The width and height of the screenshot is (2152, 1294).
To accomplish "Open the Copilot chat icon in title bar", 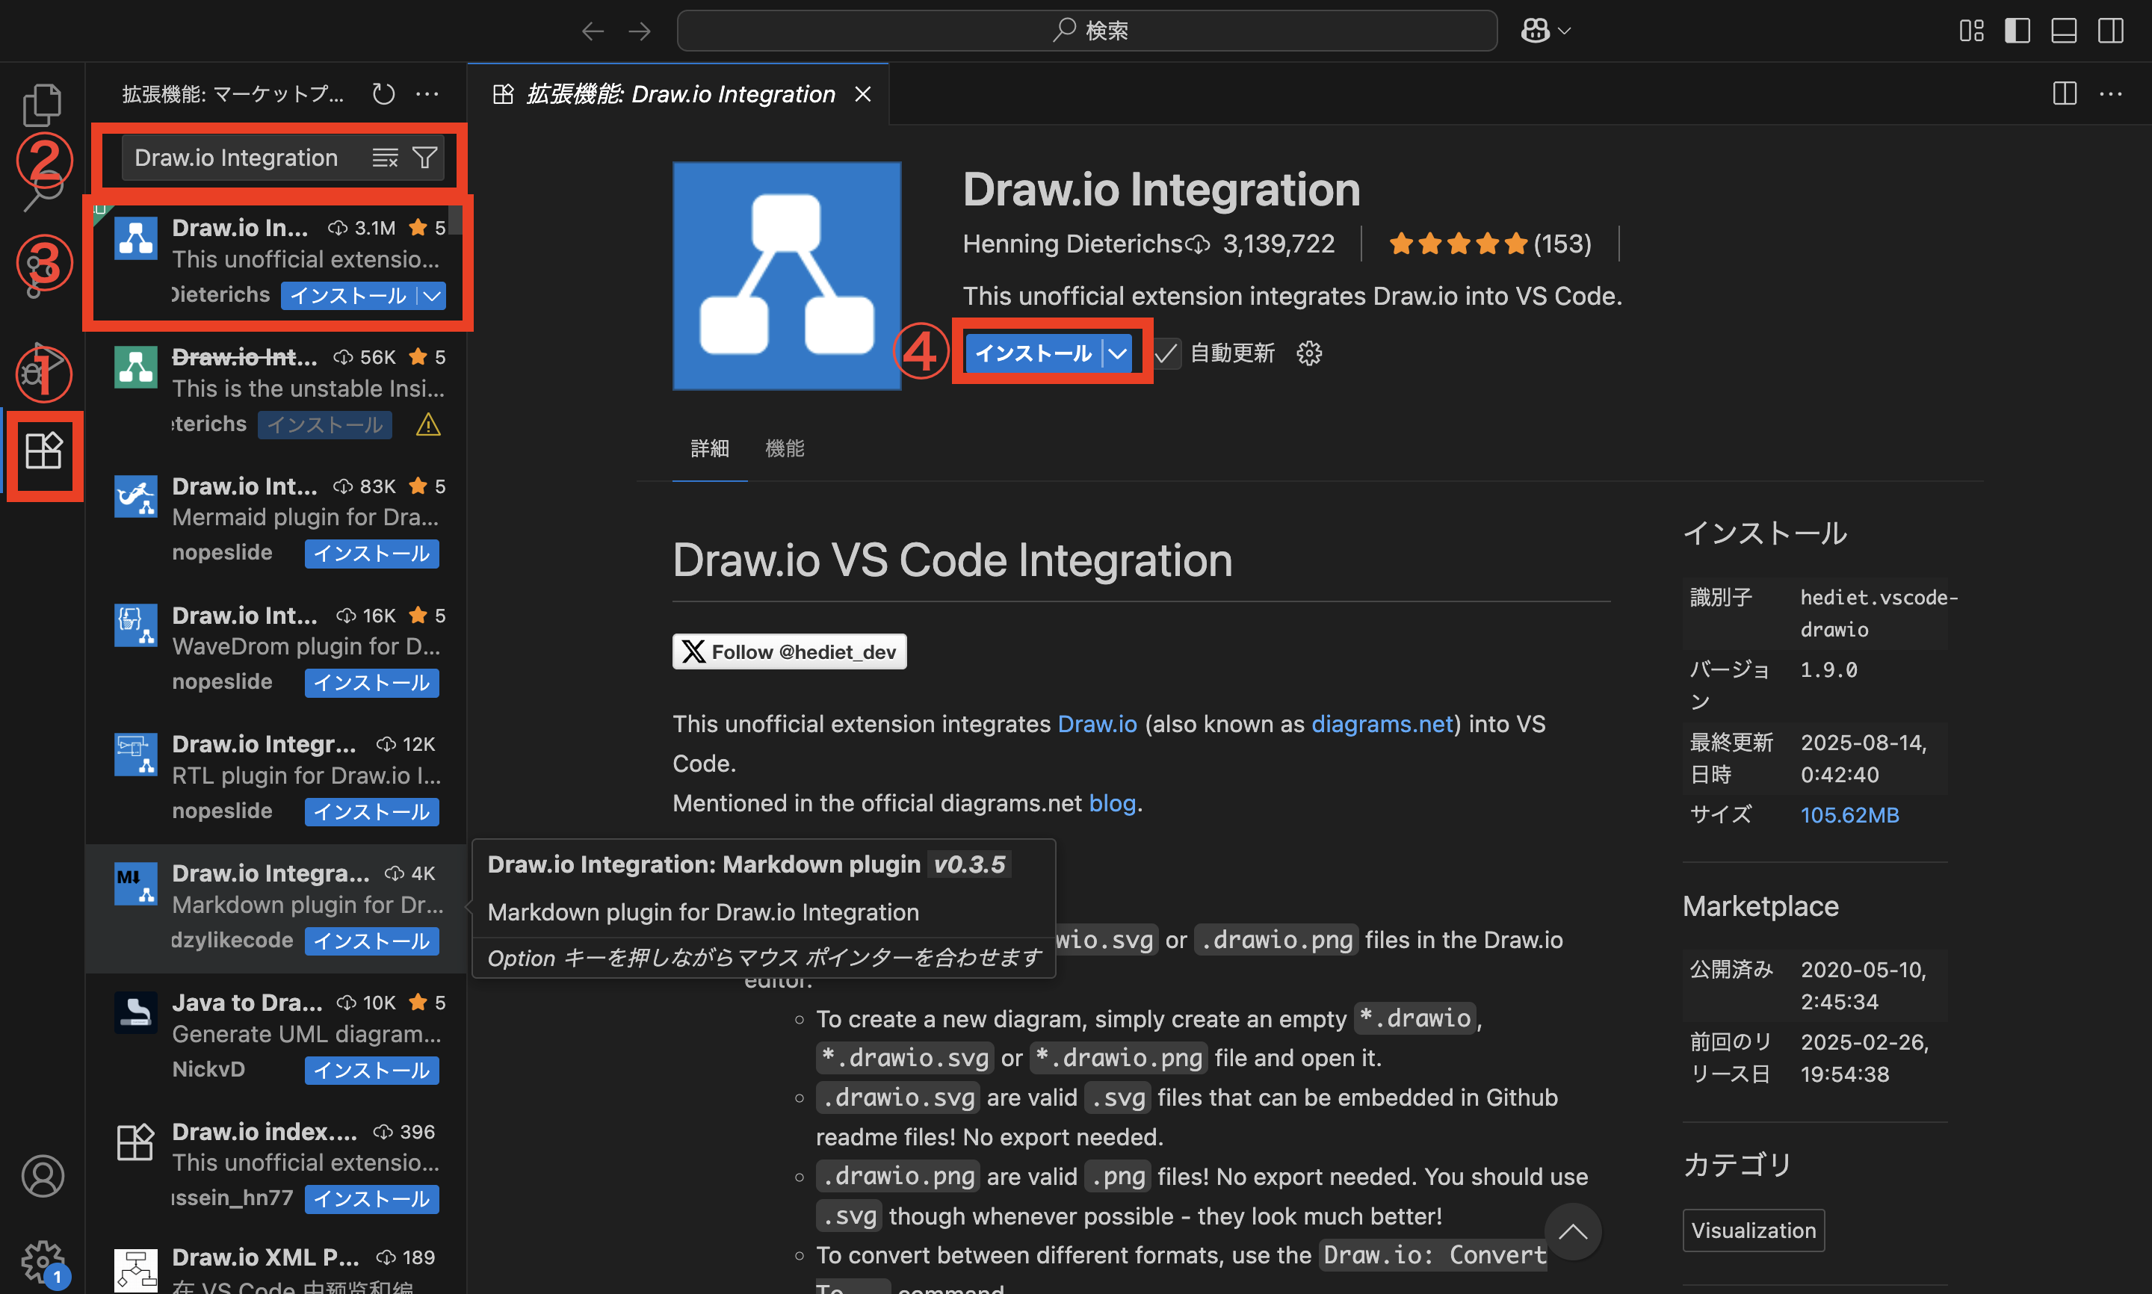I will click(x=1535, y=31).
